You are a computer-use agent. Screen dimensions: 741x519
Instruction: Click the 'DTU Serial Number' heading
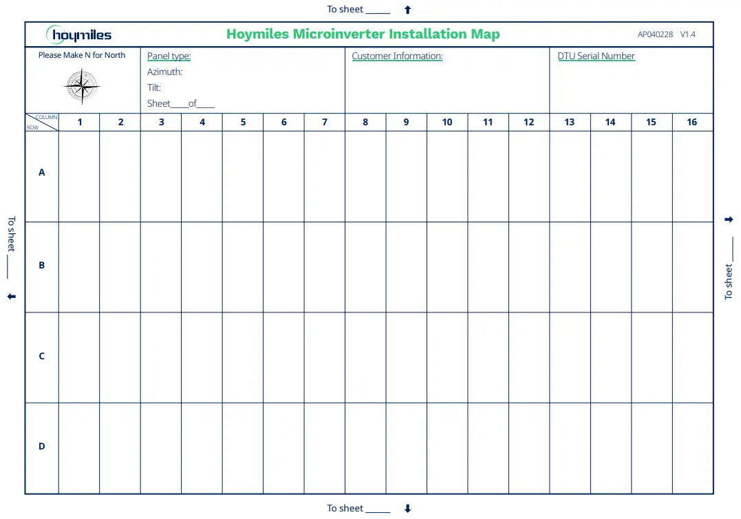click(x=596, y=56)
